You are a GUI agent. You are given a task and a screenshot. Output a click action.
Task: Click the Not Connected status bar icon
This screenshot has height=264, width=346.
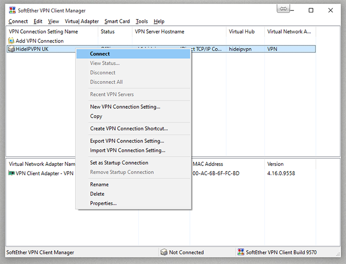coord(164,252)
